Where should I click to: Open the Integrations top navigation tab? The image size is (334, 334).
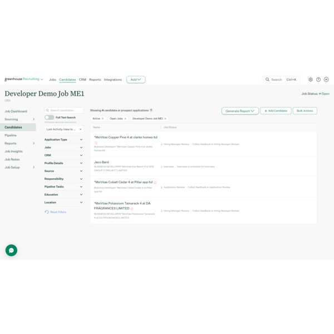click(x=113, y=80)
